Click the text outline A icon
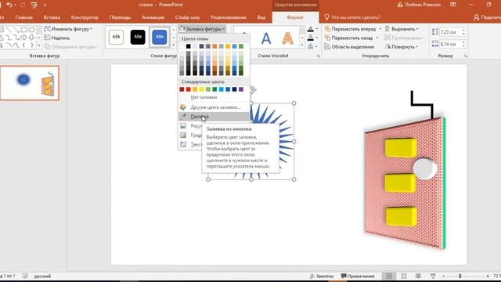This screenshot has height=282, width=501. pyautogui.click(x=310, y=38)
